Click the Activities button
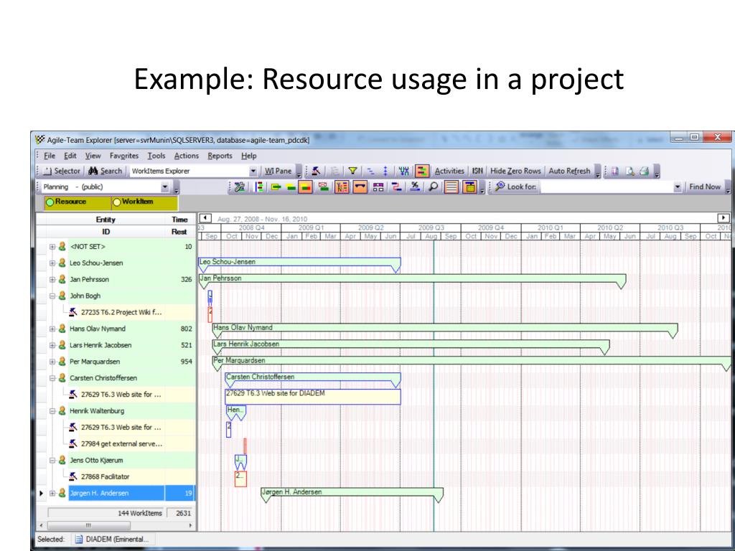Viewport: 735px width, 551px height. tap(449, 171)
